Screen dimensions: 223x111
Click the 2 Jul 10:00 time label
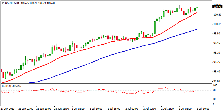point(150,109)
